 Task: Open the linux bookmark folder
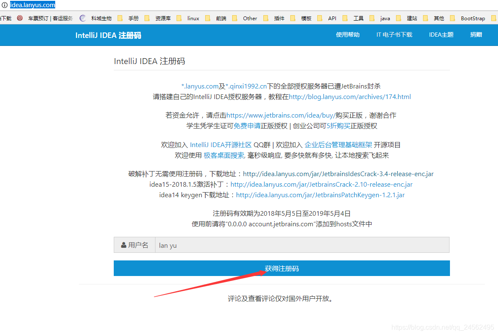pos(188,19)
